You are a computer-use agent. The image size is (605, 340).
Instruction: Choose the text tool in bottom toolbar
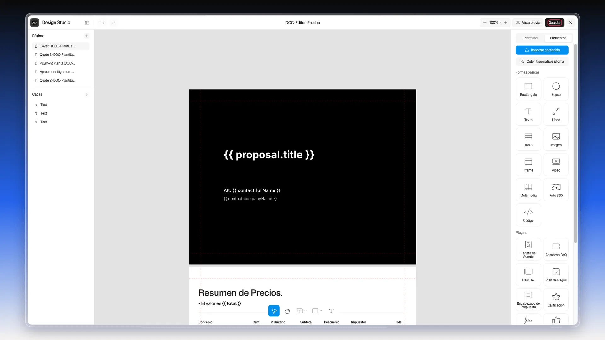(331, 311)
